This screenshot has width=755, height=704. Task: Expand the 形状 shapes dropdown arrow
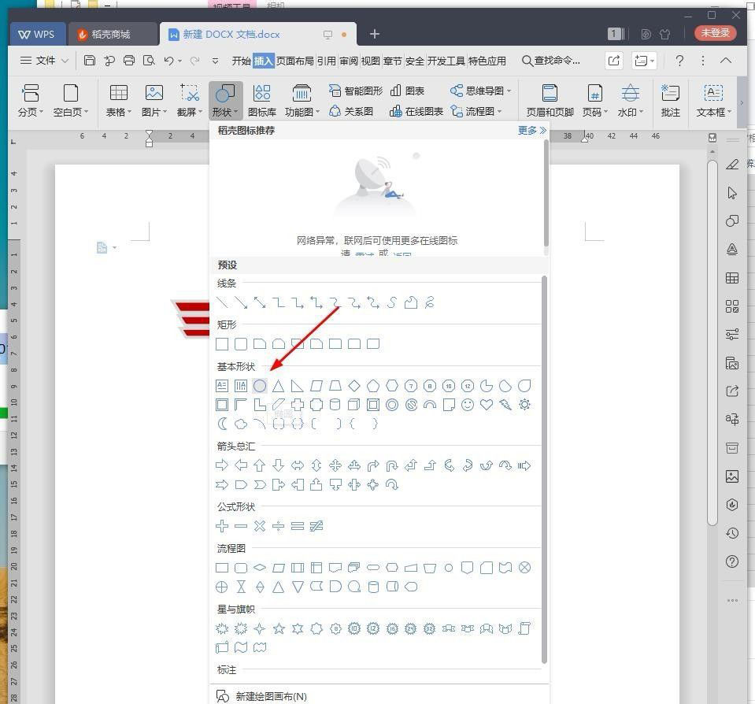[x=235, y=112]
